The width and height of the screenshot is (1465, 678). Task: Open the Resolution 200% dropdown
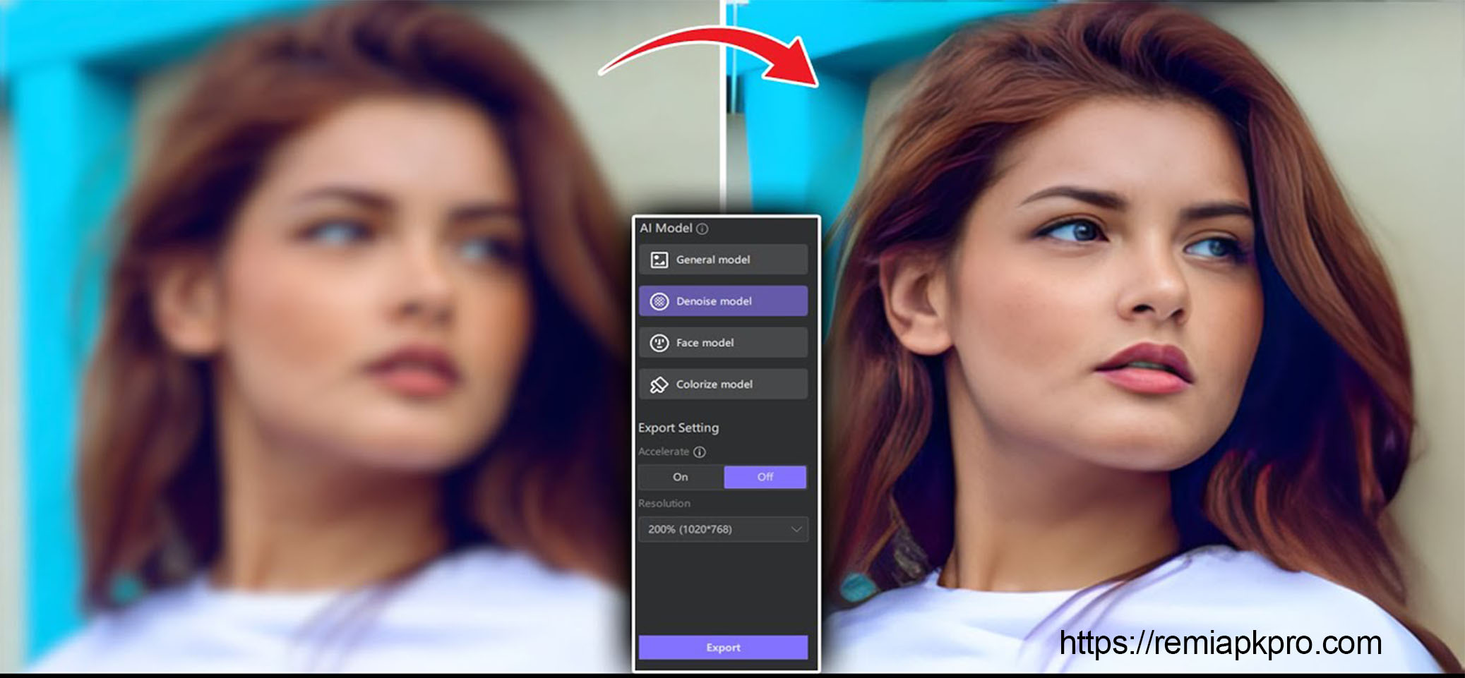723,529
